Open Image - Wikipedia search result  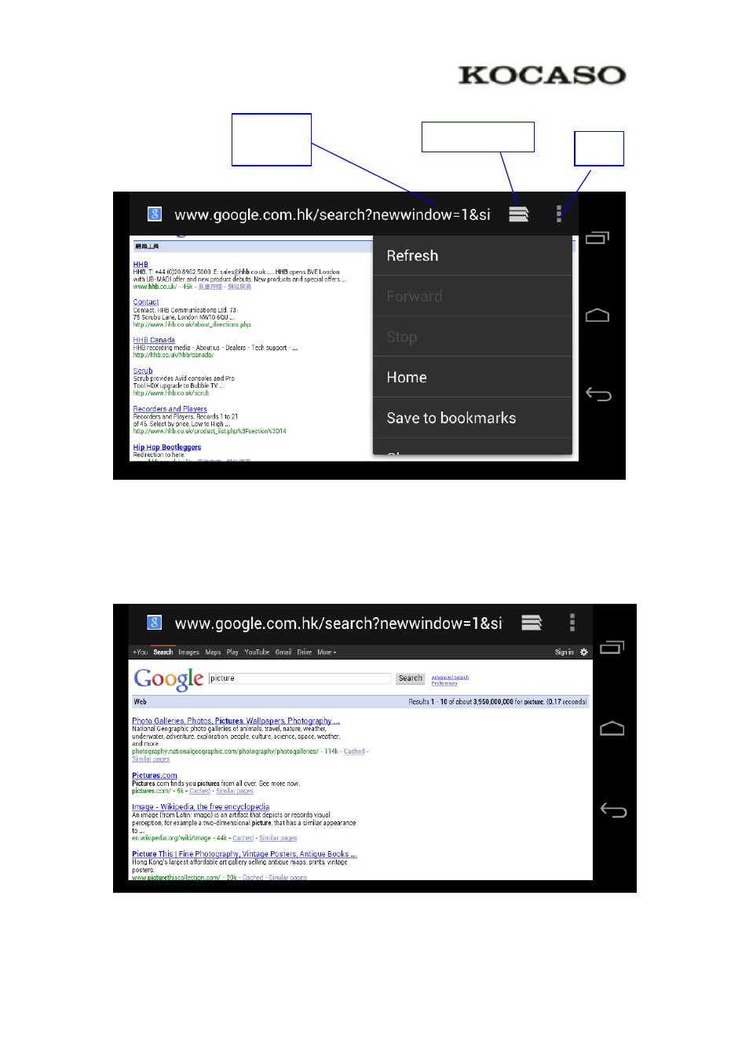[200, 807]
